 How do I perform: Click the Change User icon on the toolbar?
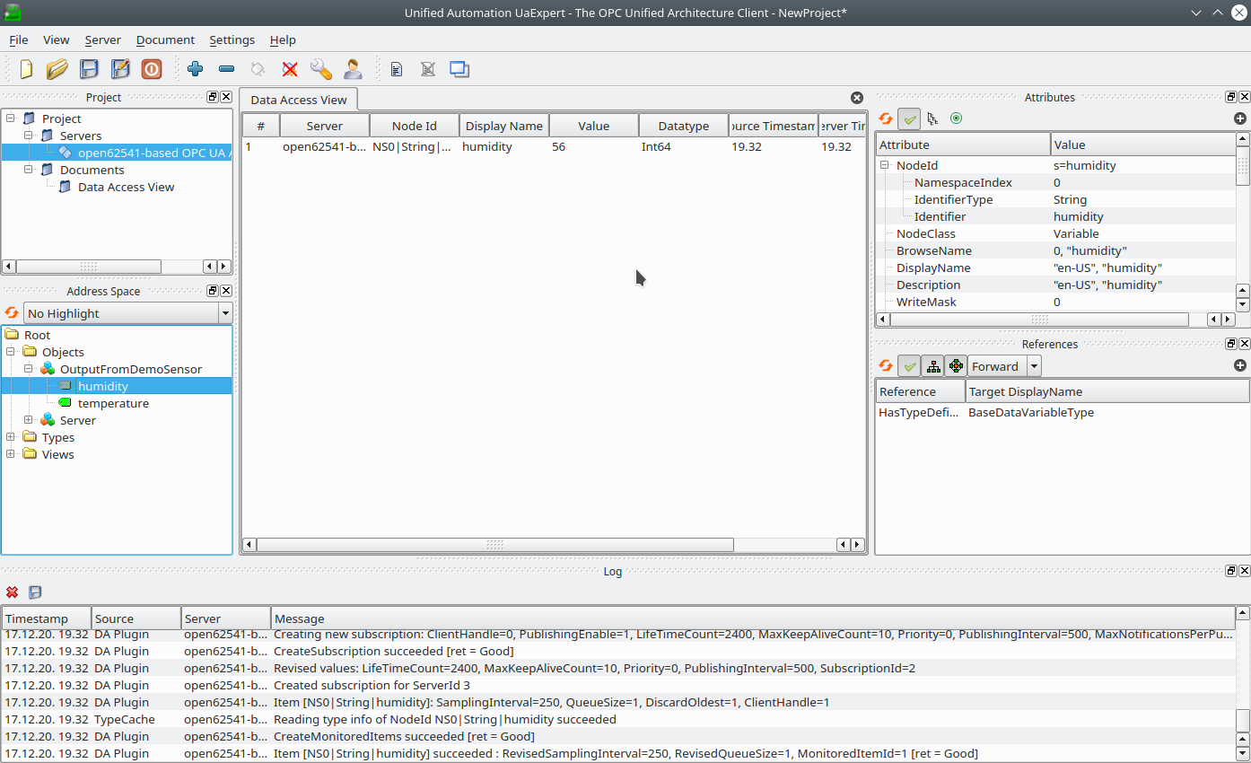coord(352,69)
